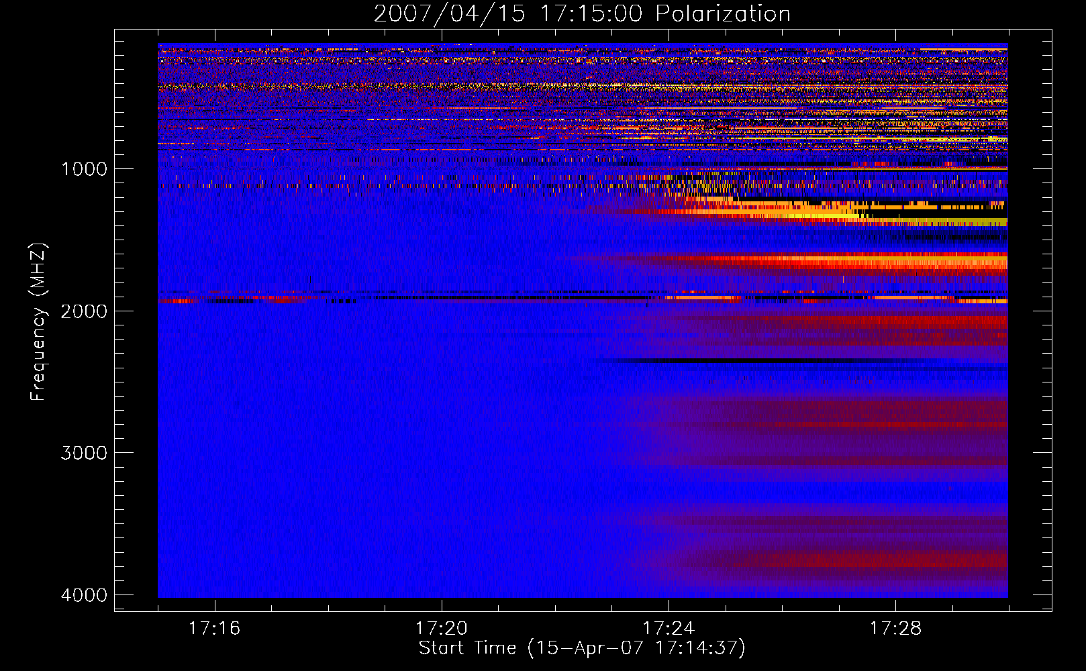This screenshot has height=671, width=1086.
Task: Click the 1000 frequency tick label
Action: click(x=85, y=169)
